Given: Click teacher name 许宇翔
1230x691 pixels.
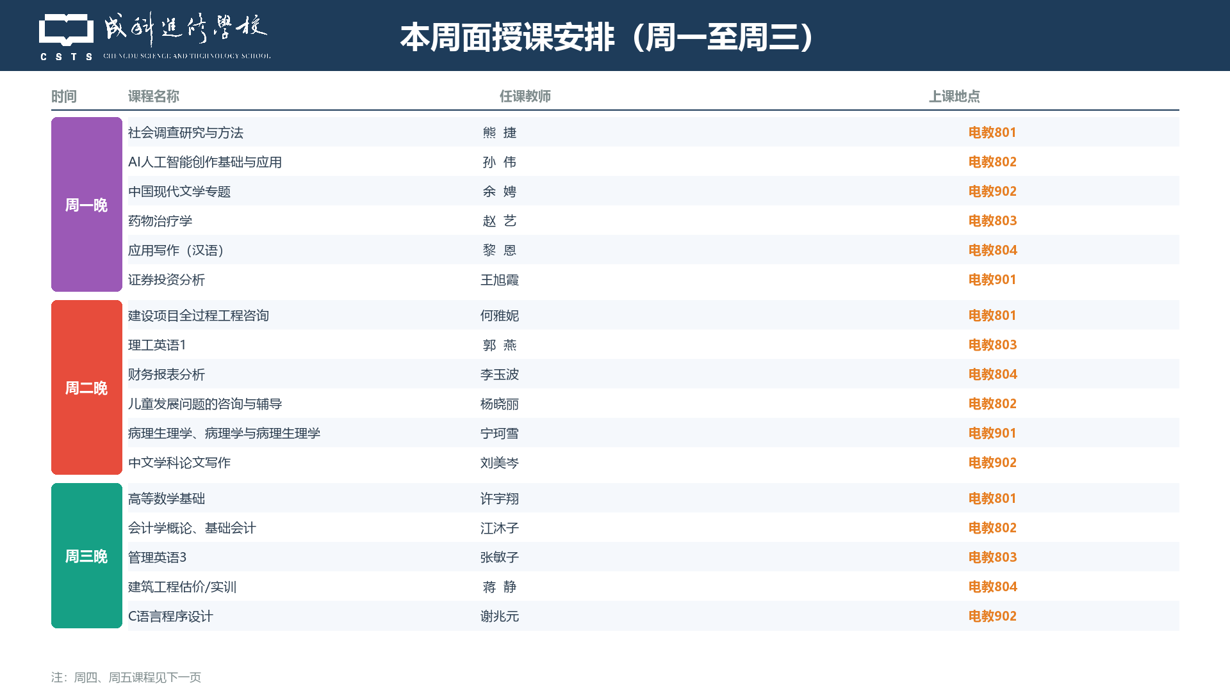Looking at the screenshot, I should tap(500, 498).
